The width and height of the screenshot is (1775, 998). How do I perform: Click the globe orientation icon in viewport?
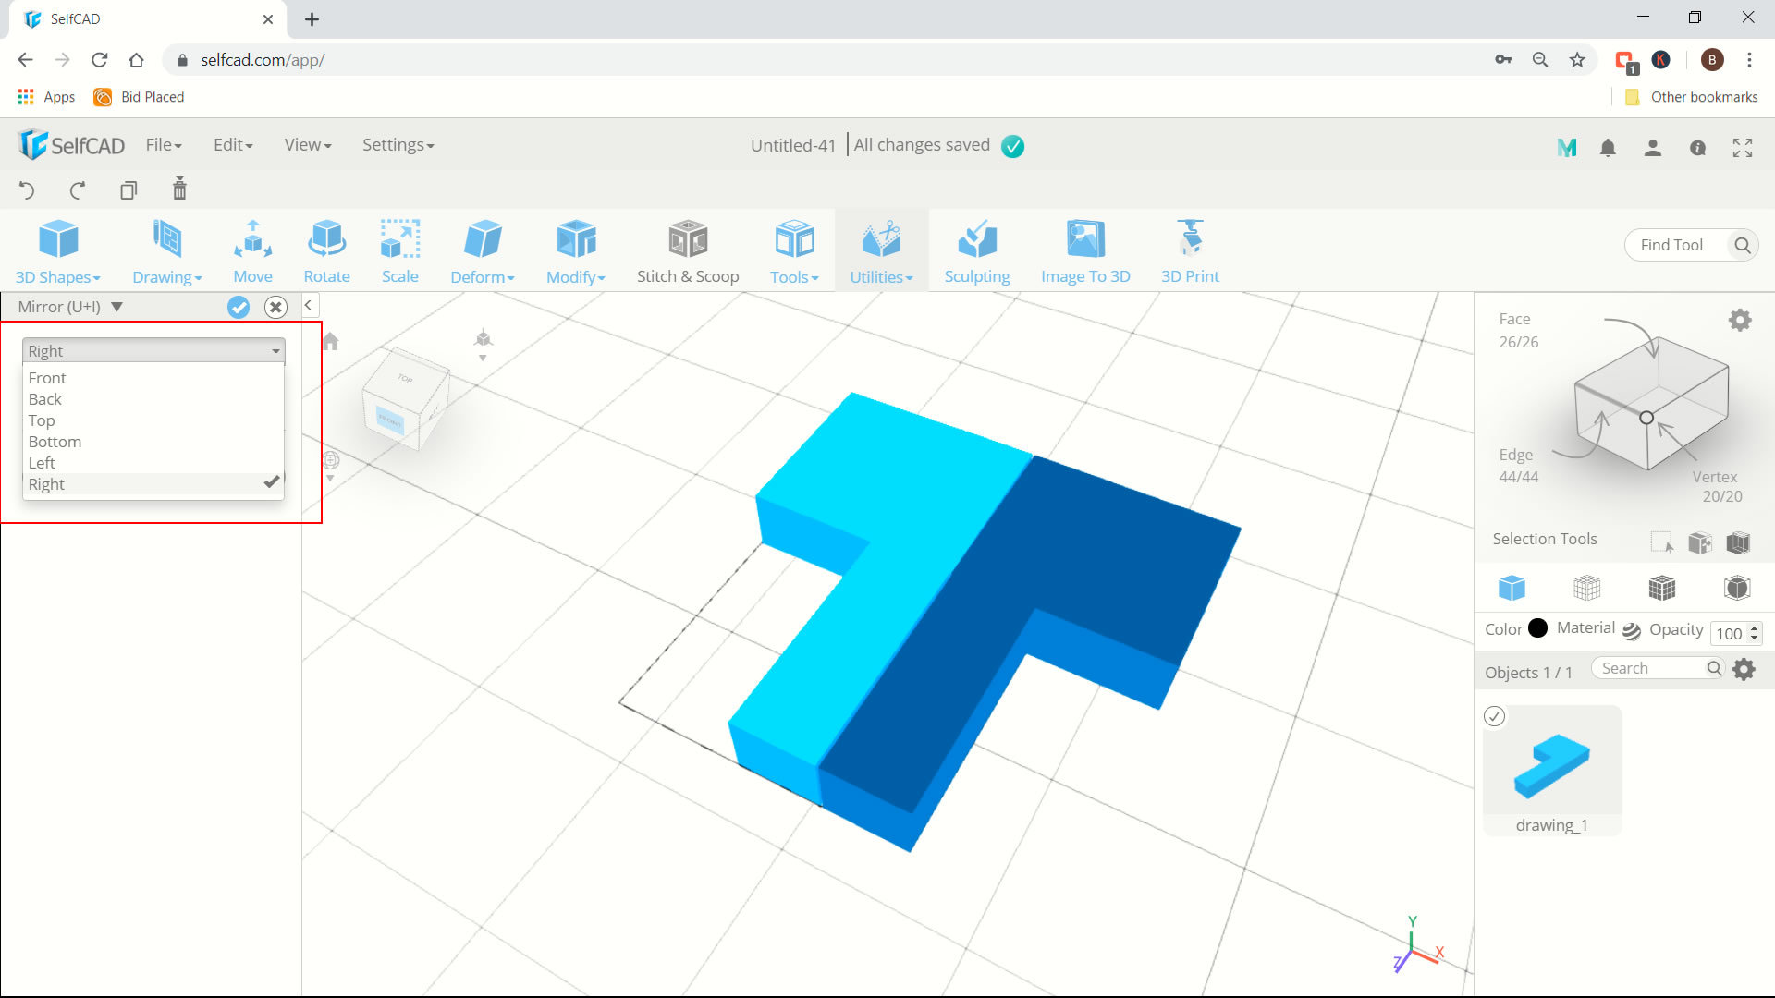331,460
